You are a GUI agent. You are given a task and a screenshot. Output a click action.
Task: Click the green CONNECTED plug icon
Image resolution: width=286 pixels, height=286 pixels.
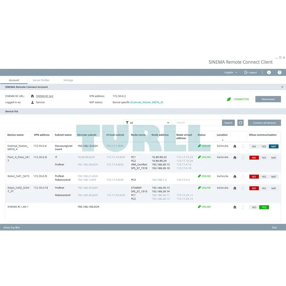[x=229, y=99]
